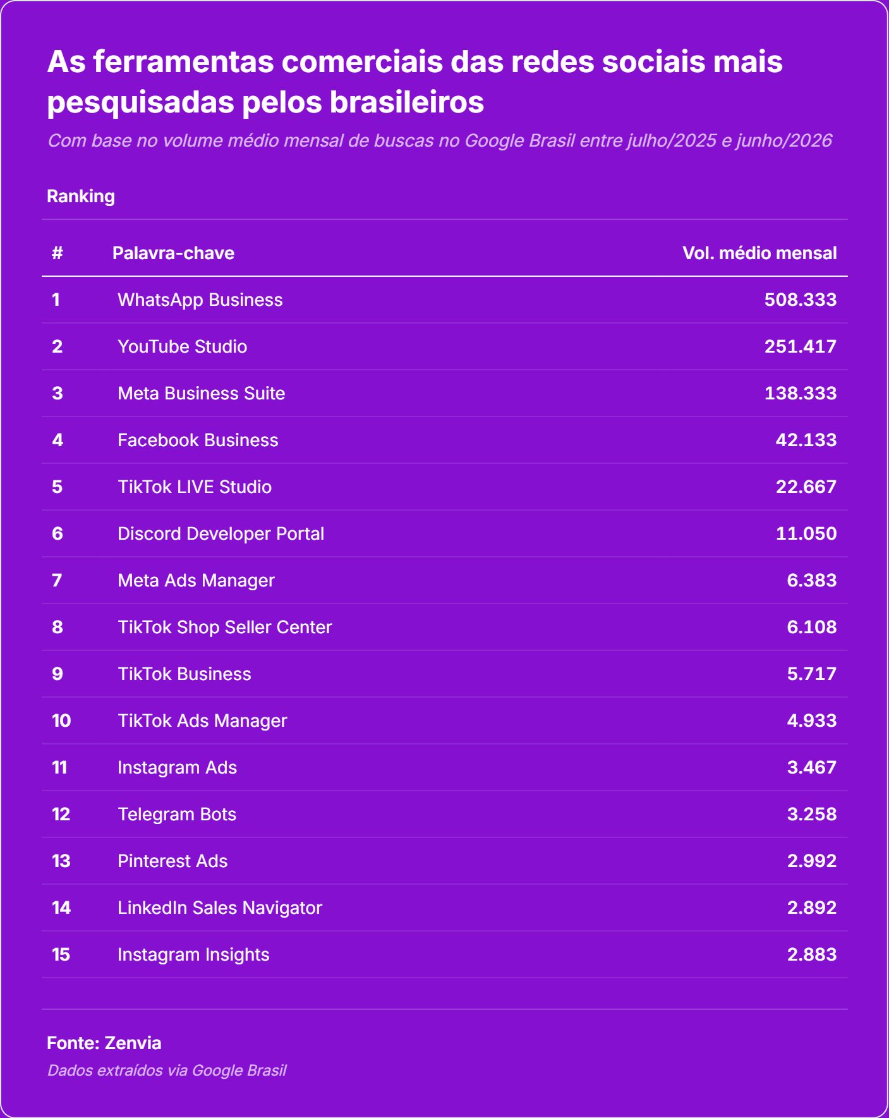Select the Telegram Bots entry
Screen dimensions: 889x1118
tap(177, 815)
